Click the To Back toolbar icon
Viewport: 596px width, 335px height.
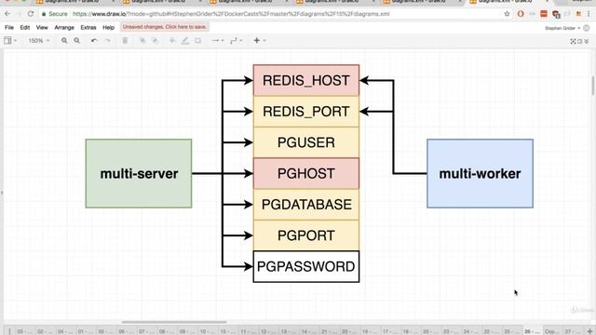click(156, 40)
